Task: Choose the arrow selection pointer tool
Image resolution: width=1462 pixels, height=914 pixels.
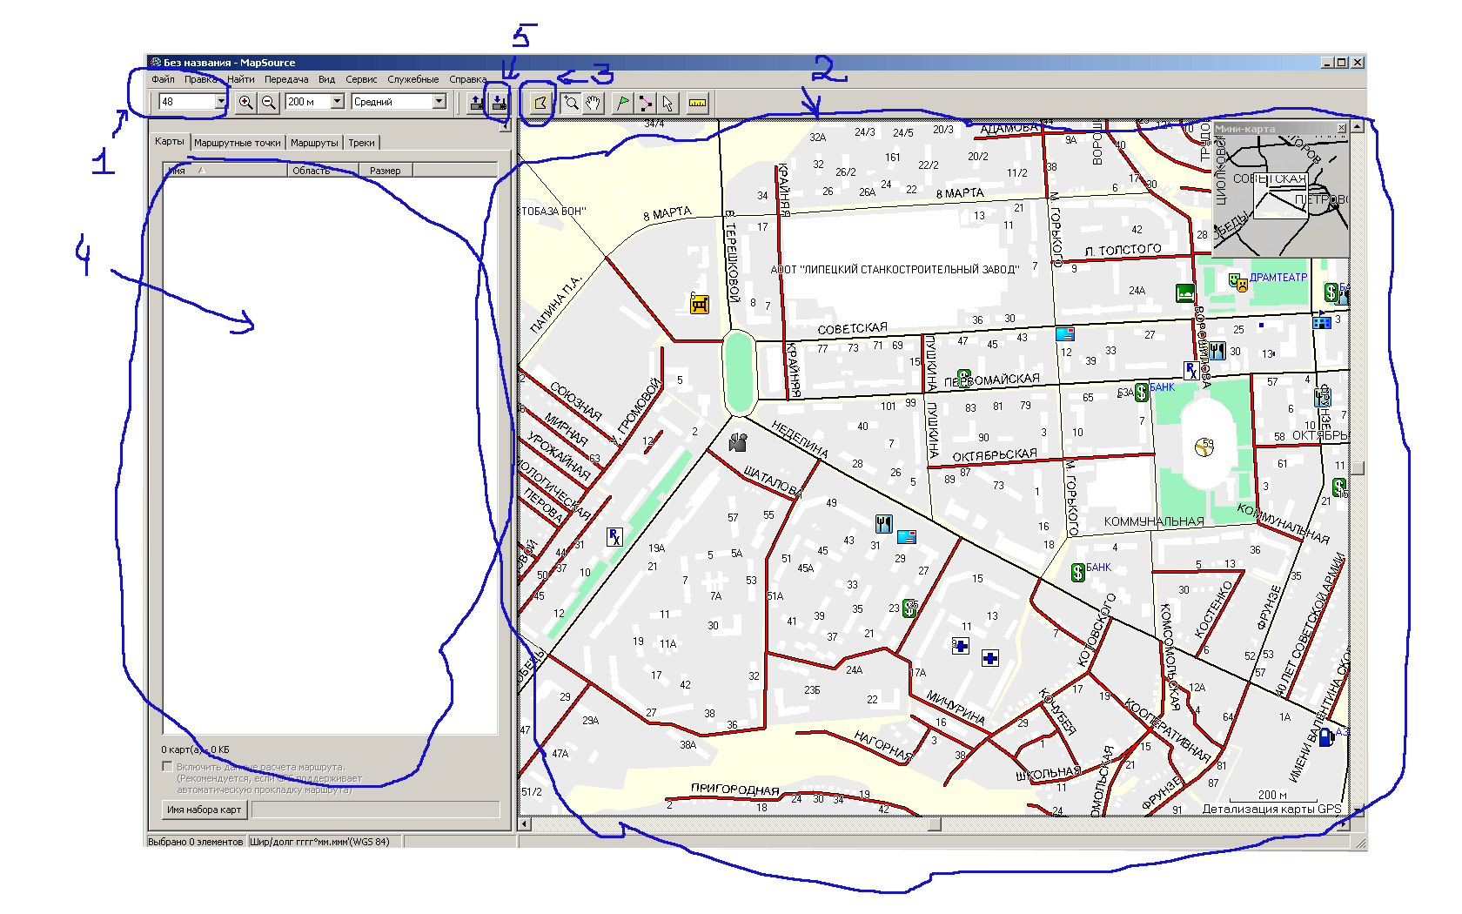Action: click(667, 103)
